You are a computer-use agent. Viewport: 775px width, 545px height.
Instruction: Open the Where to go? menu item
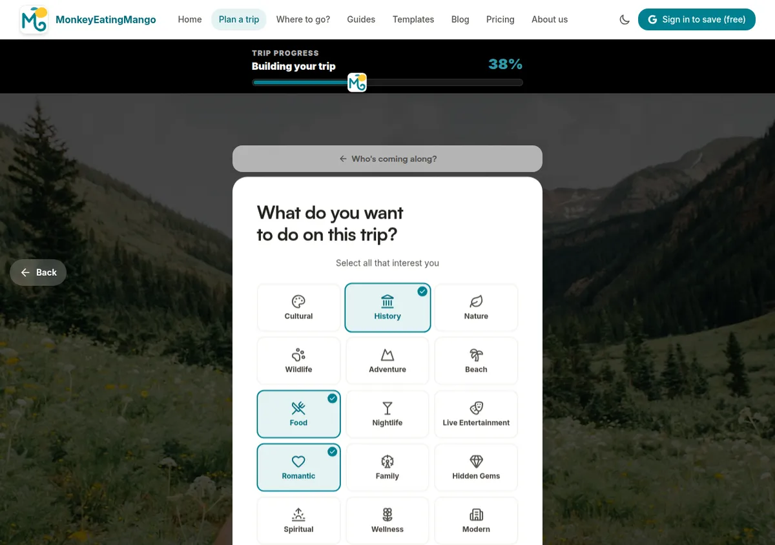click(303, 19)
